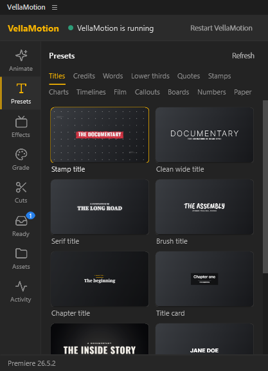Switch to the Charts tab
The height and width of the screenshot is (371, 268).
58,92
